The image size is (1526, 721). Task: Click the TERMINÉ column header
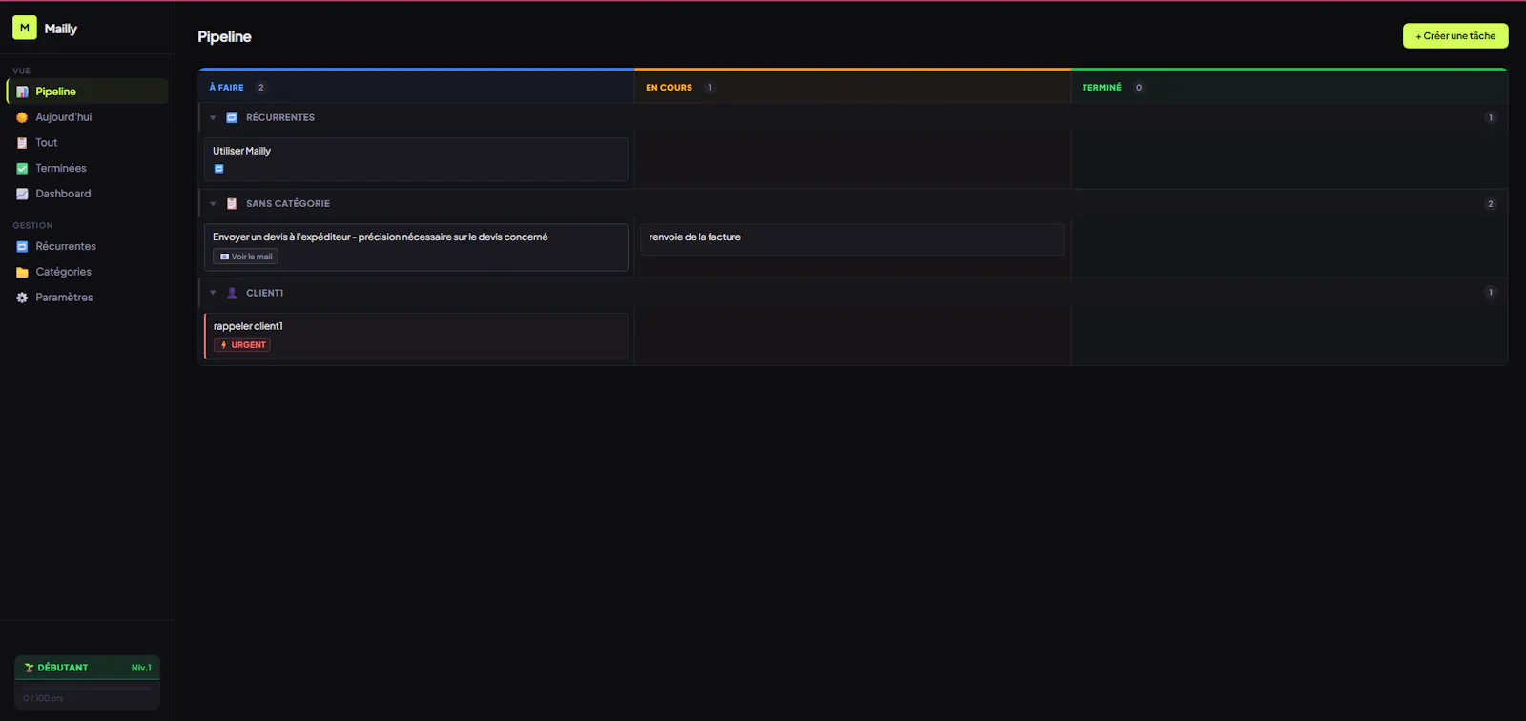click(x=1289, y=87)
